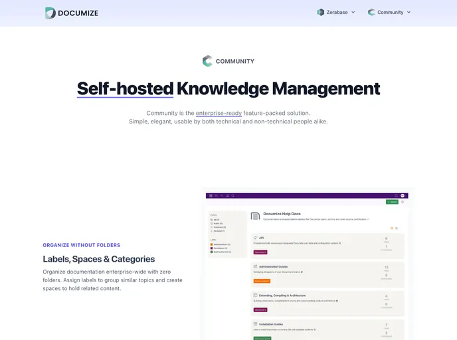The width and height of the screenshot is (457, 340).
Task: Click the user avatar in the purple app bar
Action: click(x=403, y=196)
